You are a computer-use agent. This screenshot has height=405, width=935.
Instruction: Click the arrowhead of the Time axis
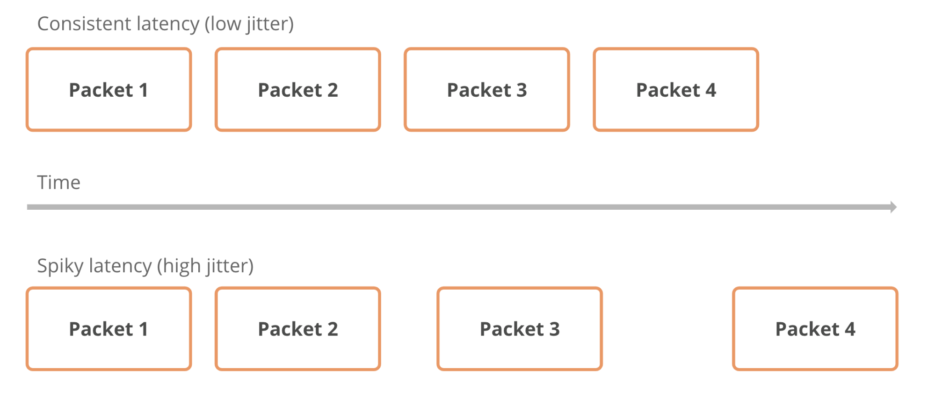click(893, 207)
